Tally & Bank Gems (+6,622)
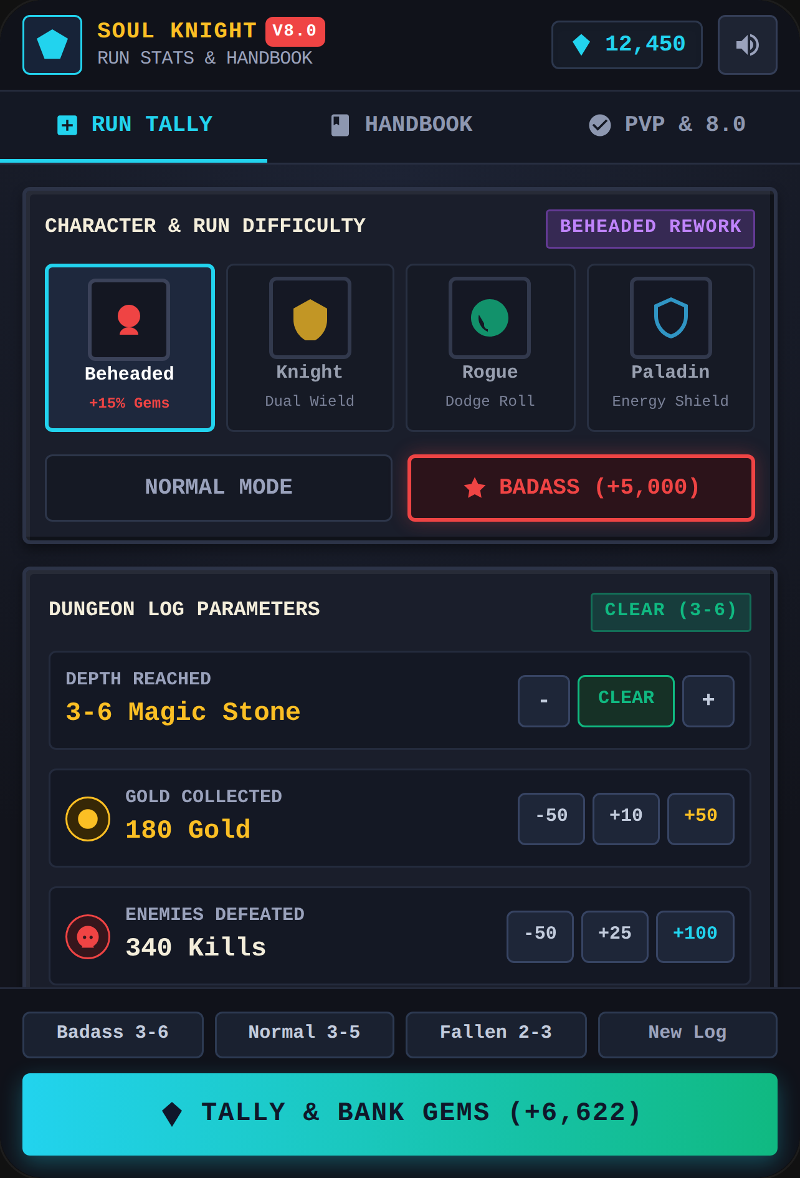800x1178 pixels. pos(400,1114)
